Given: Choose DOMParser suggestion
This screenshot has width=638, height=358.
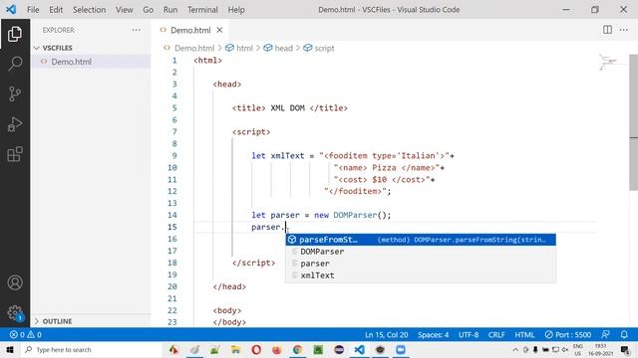Looking at the screenshot, I should [x=421, y=252].
